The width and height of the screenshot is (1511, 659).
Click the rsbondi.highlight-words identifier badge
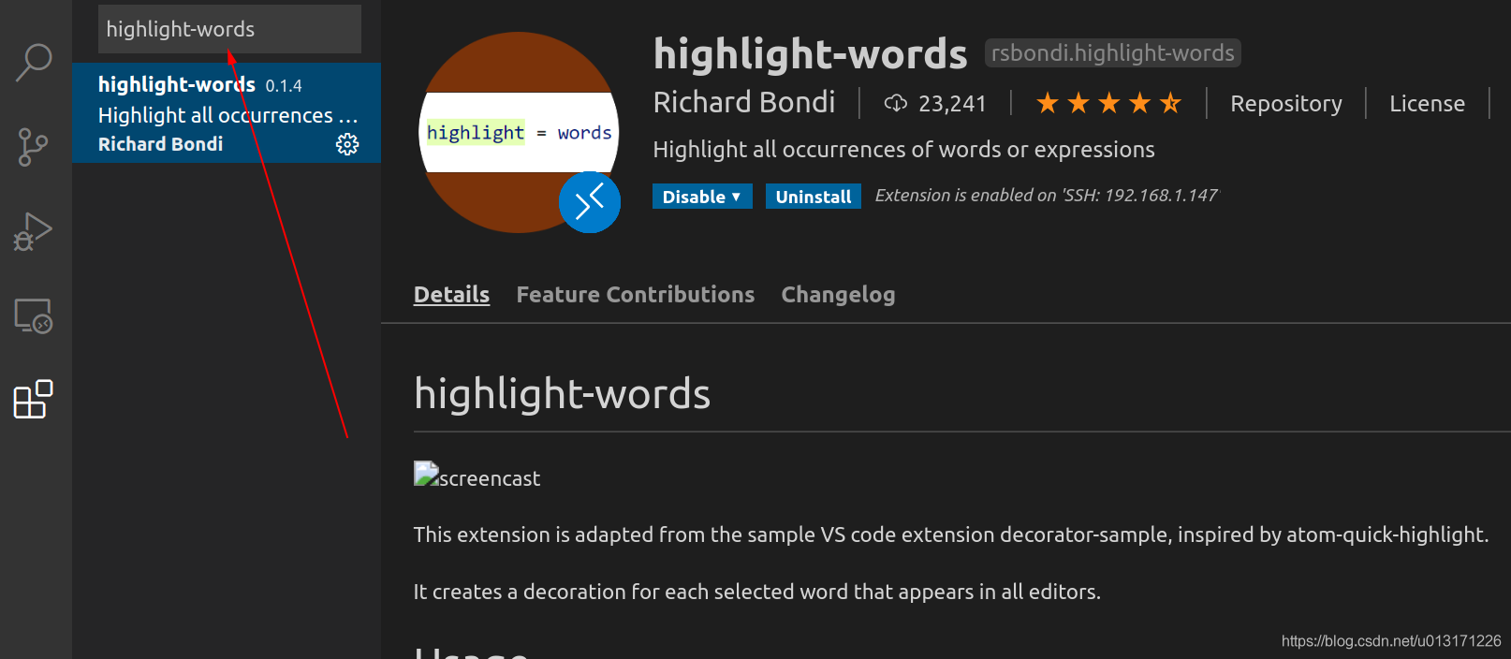click(1113, 53)
